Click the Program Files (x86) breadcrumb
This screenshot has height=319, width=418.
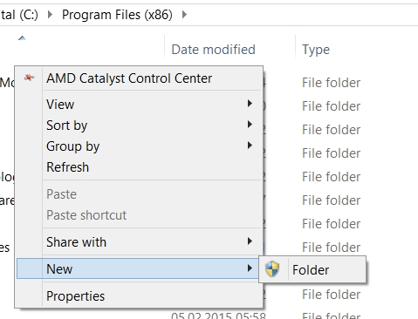tap(117, 15)
